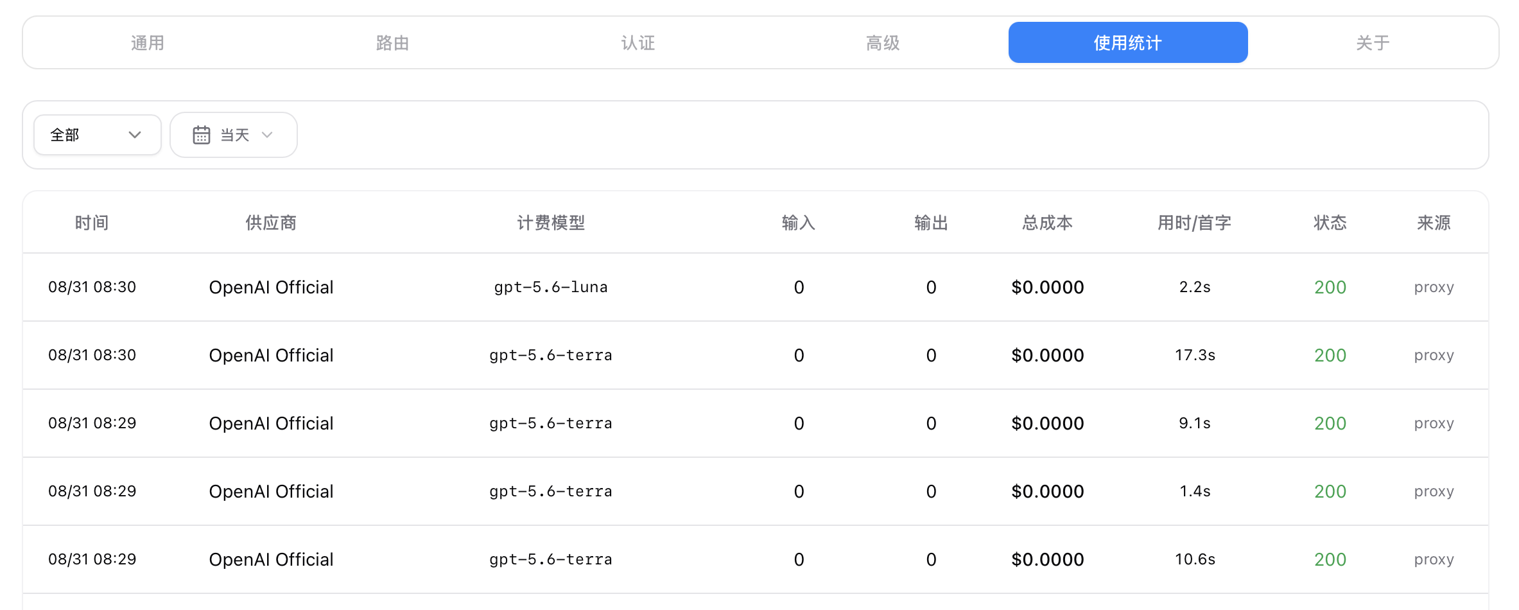The width and height of the screenshot is (1519, 610).
Task: Click the 输出 column header
Action: coord(931,223)
